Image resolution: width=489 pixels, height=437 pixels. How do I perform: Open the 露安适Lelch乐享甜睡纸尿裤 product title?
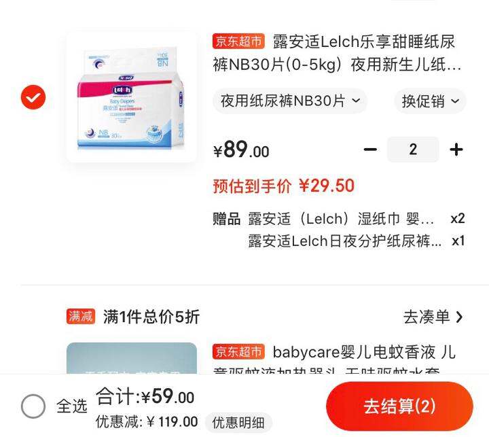point(337,53)
